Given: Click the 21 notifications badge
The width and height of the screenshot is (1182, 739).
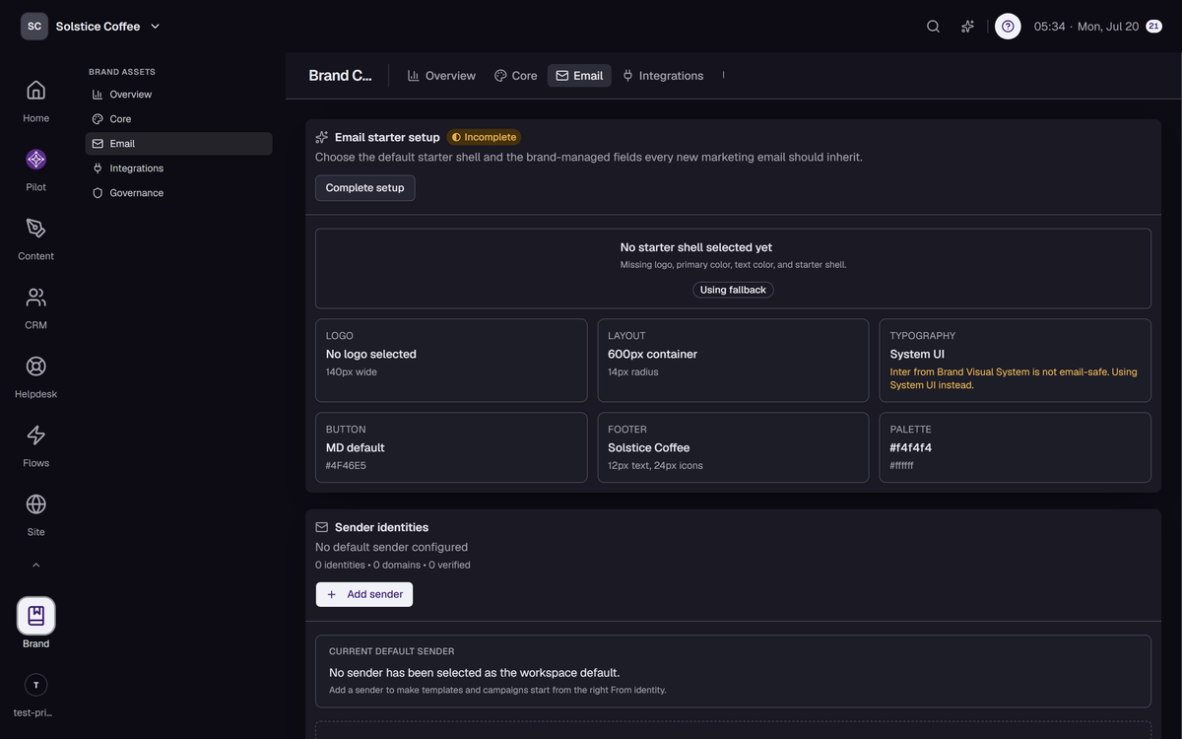Looking at the screenshot, I should click(x=1154, y=27).
